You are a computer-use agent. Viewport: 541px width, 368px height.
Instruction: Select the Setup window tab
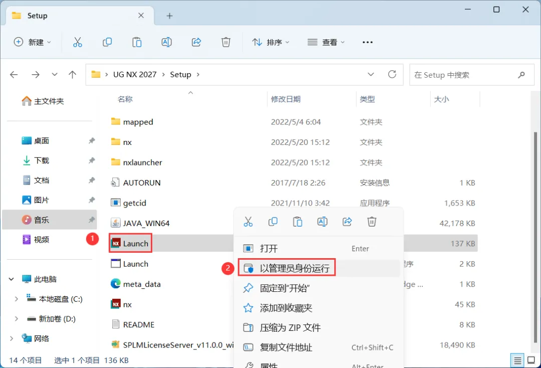click(x=79, y=16)
